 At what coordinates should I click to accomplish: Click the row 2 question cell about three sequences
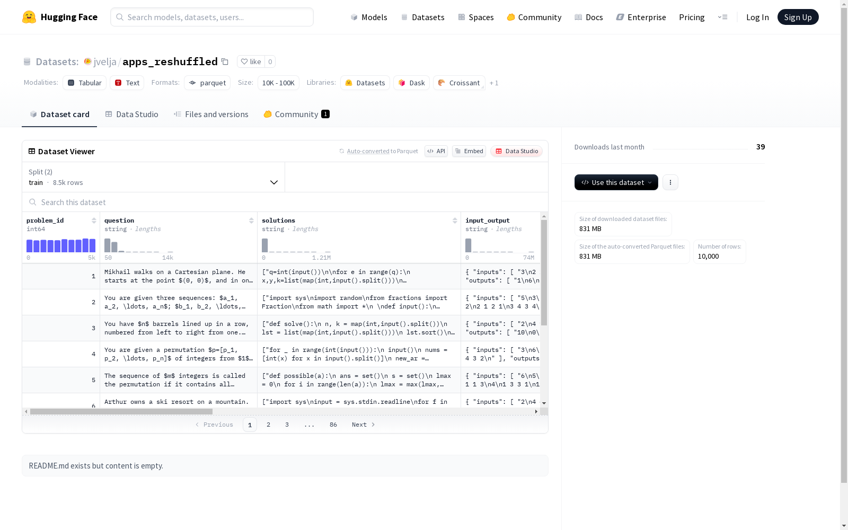[x=179, y=302]
